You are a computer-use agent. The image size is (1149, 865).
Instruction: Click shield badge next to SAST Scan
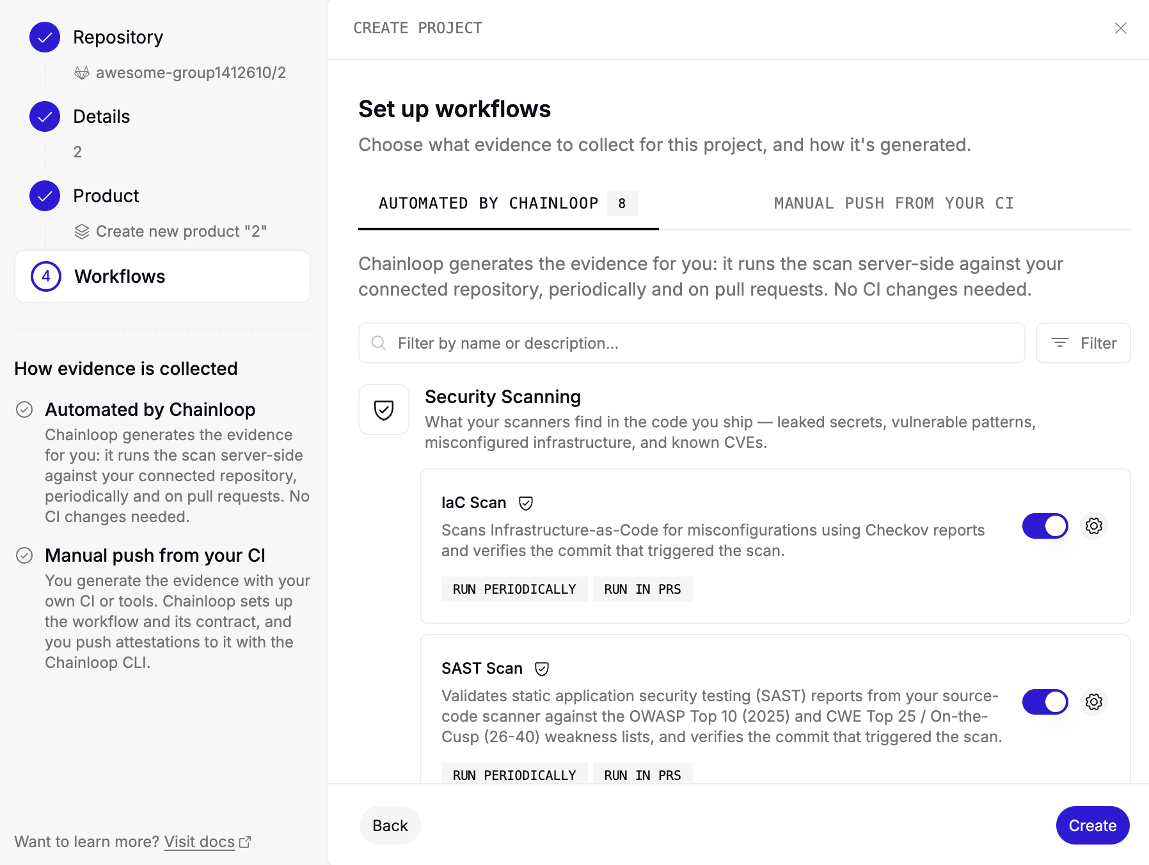coord(542,669)
